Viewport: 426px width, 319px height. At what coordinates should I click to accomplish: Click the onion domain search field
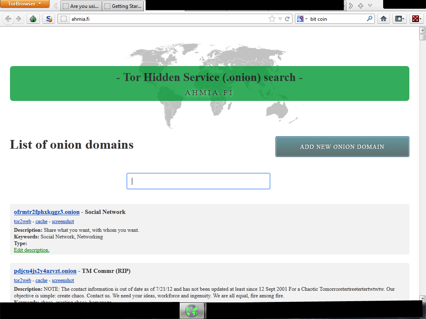point(198,181)
